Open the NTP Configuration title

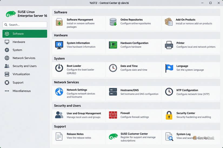click(187, 90)
